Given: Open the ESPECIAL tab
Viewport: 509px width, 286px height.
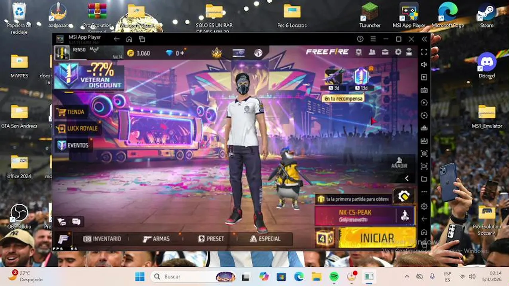Looking at the screenshot, I should (265, 239).
